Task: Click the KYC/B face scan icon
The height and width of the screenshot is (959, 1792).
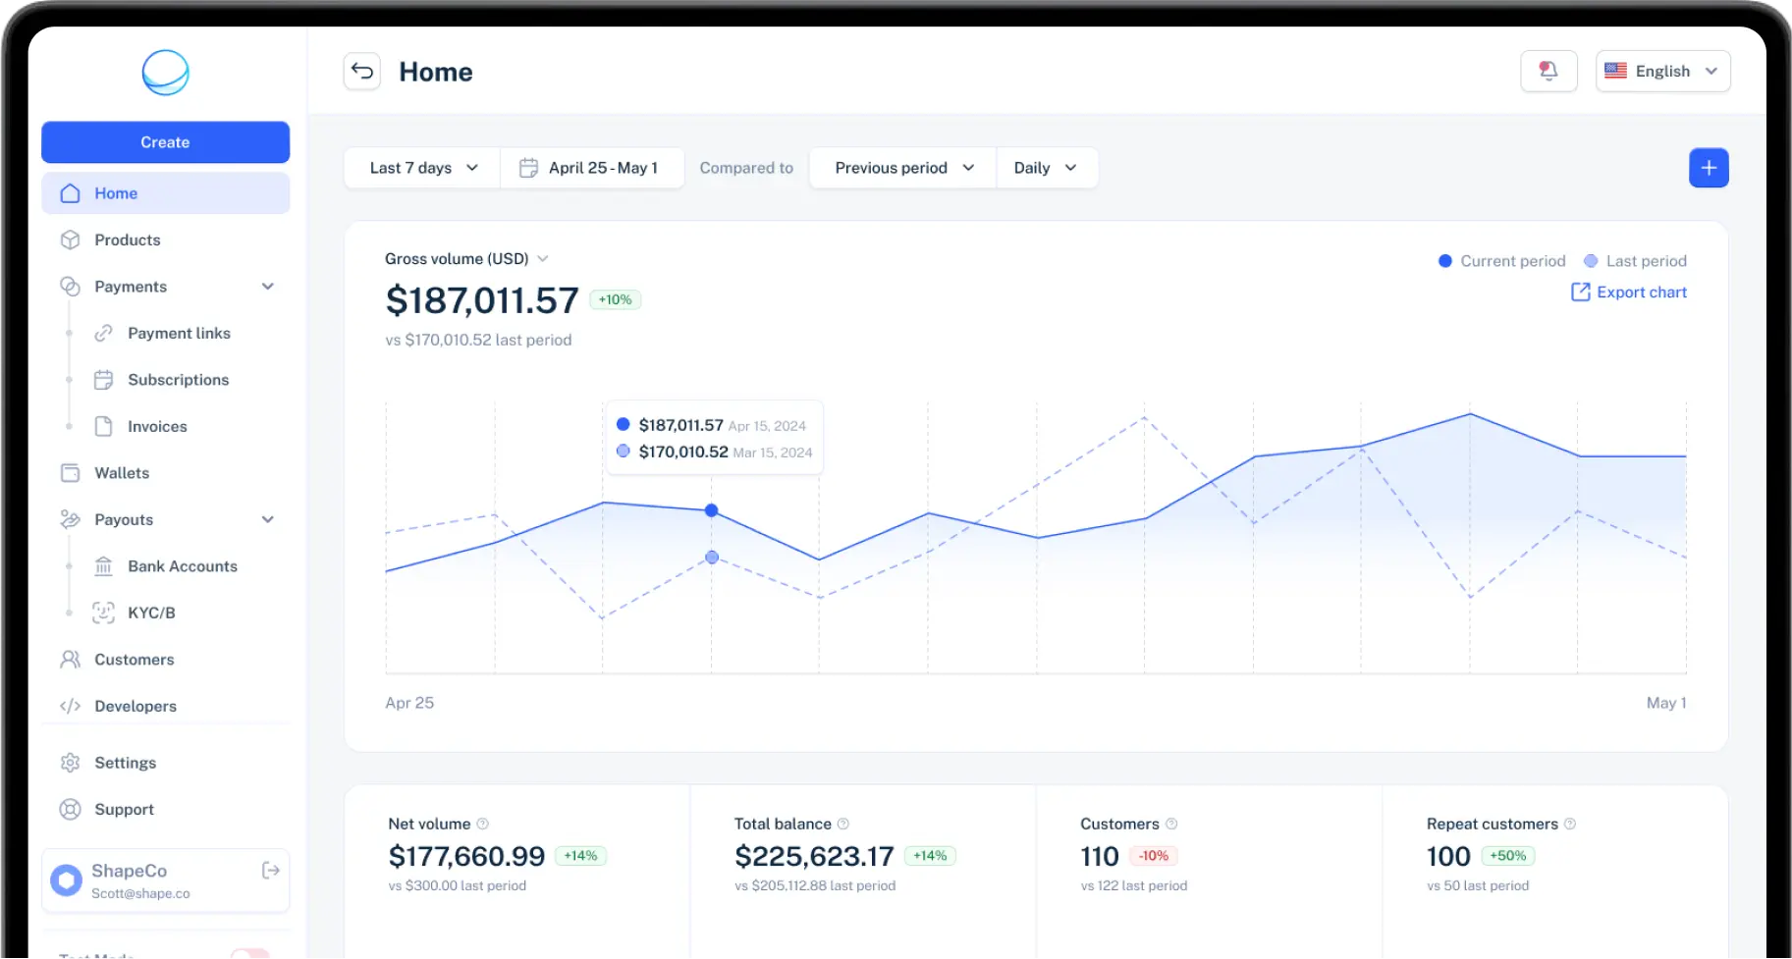Action: (103, 613)
